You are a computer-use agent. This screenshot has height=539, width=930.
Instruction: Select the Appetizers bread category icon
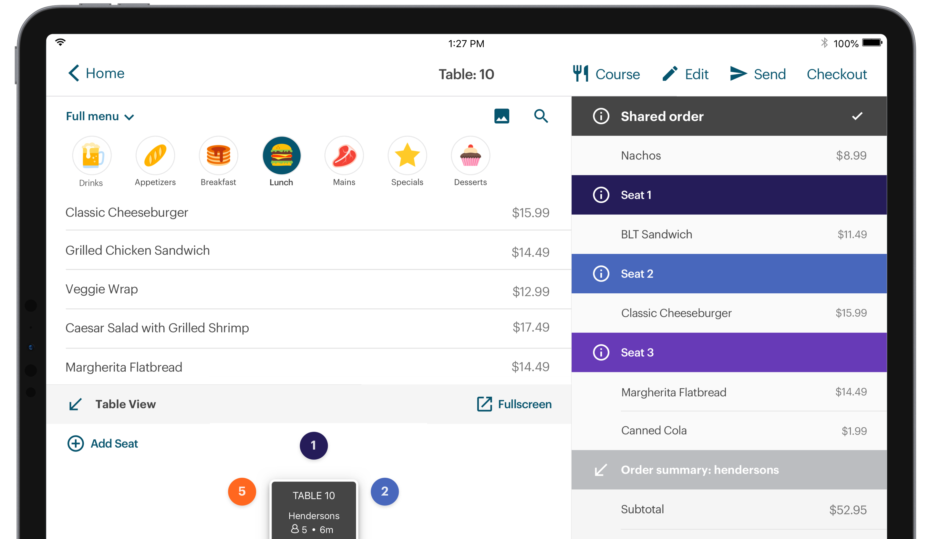155,155
